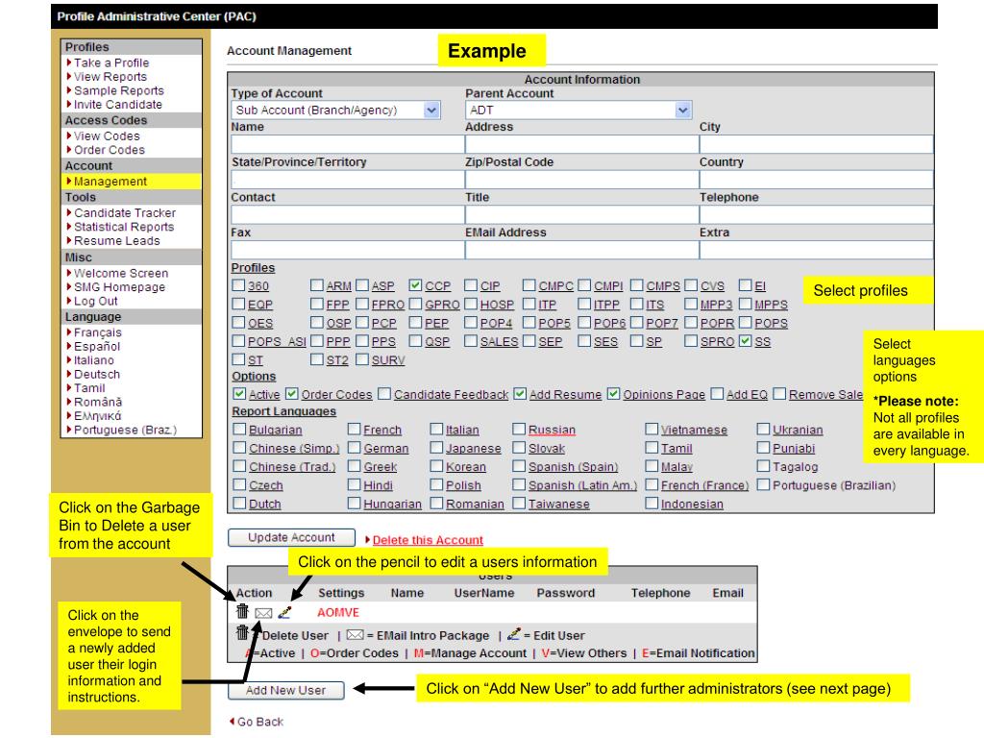Click the pencil edit icon in AOMVE row
984x738 pixels.
click(284, 612)
